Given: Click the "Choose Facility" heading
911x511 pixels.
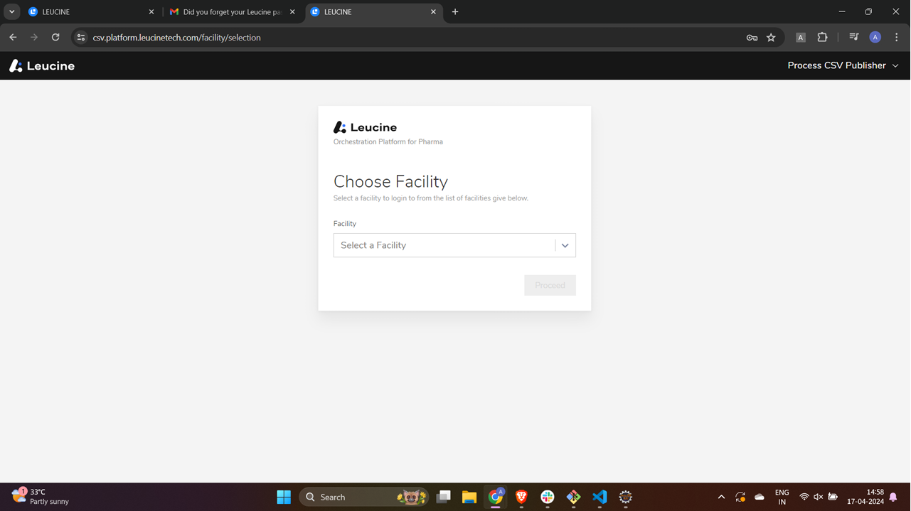Looking at the screenshot, I should [390, 181].
